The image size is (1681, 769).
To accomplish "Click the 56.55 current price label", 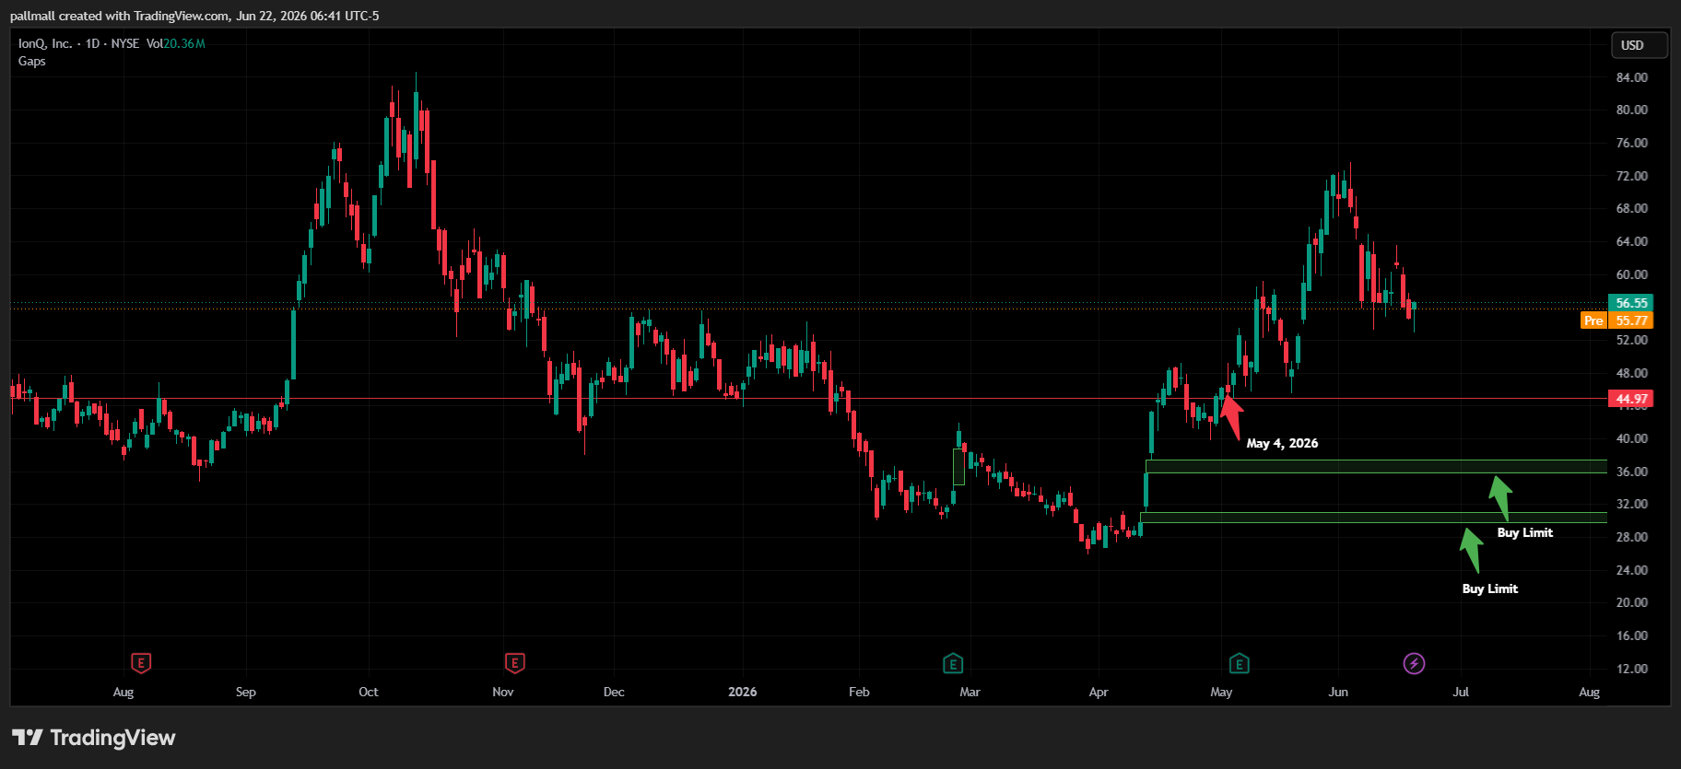I will [x=1630, y=303].
